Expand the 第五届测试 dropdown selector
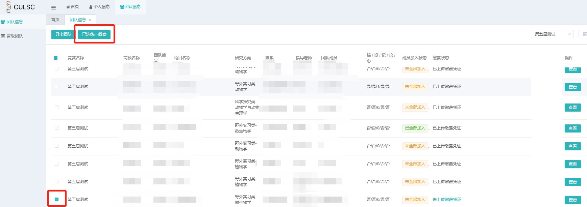 [552, 34]
